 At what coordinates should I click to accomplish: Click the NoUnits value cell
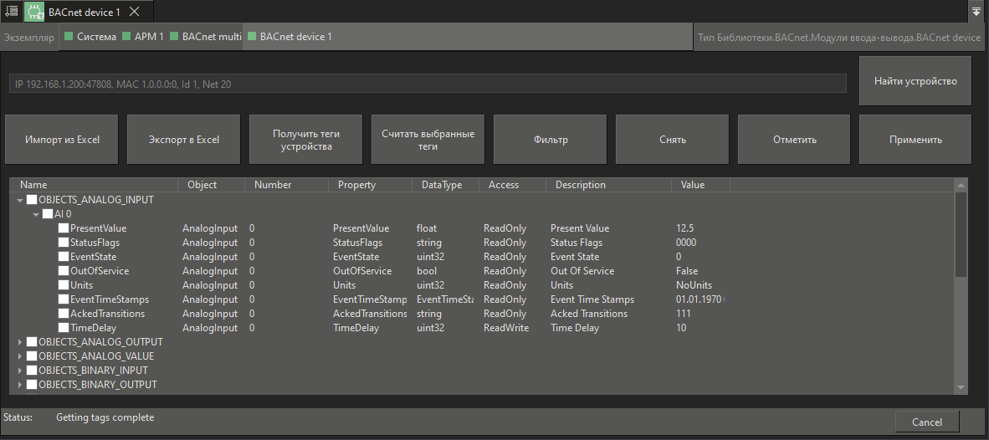[x=694, y=285]
